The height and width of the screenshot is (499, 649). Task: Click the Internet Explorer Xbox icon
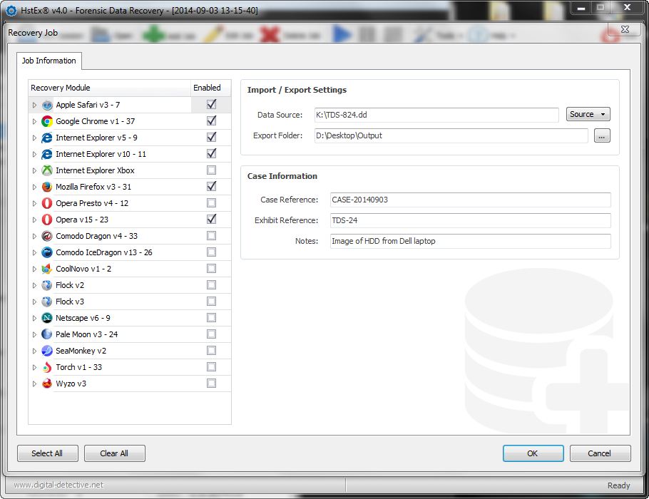click(47, 170)
